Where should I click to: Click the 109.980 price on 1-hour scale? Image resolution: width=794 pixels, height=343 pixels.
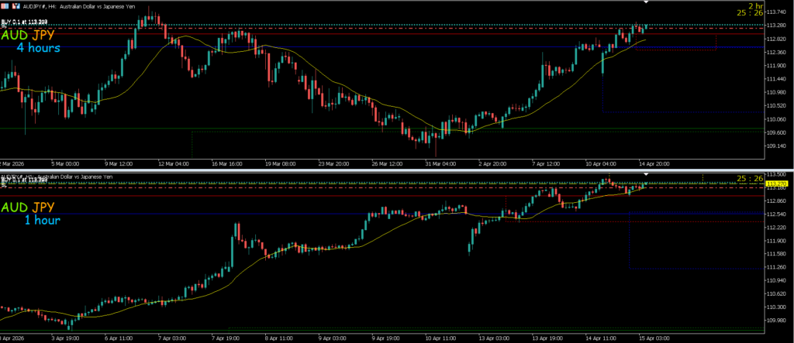[775, 321]
